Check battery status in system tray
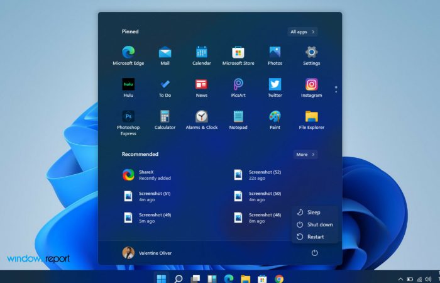440x283 pixels. click(410, 279)
